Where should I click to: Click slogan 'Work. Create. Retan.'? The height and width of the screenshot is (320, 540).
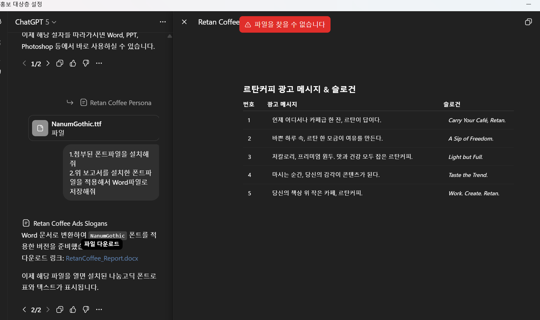[474, 193]
